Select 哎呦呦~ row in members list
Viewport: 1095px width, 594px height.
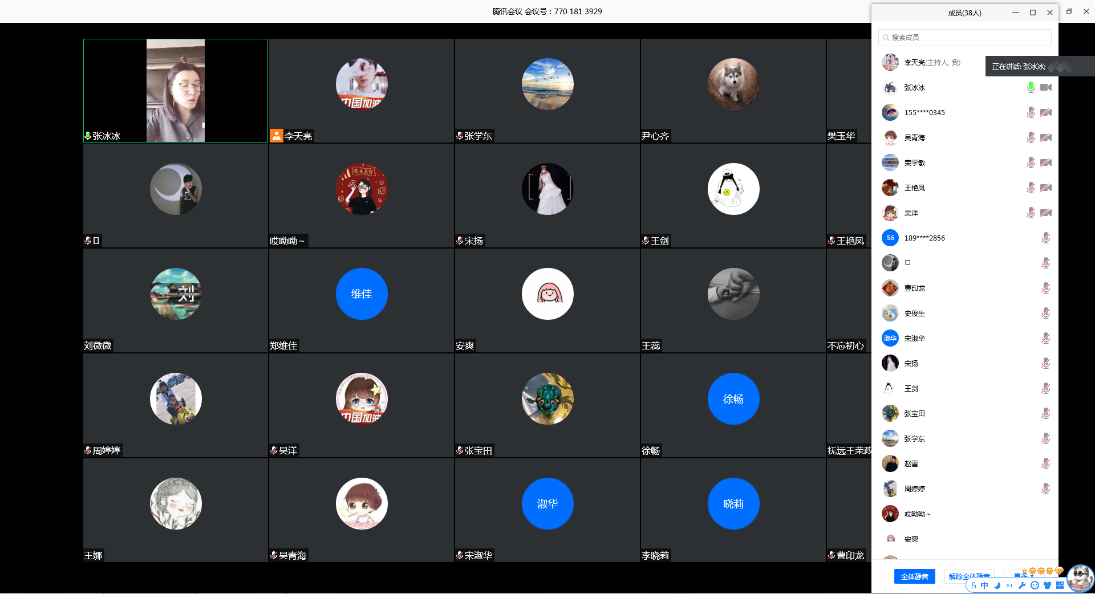tap(964, 514)
